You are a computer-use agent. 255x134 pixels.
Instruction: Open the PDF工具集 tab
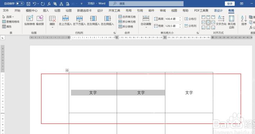[x=201, y=10]
